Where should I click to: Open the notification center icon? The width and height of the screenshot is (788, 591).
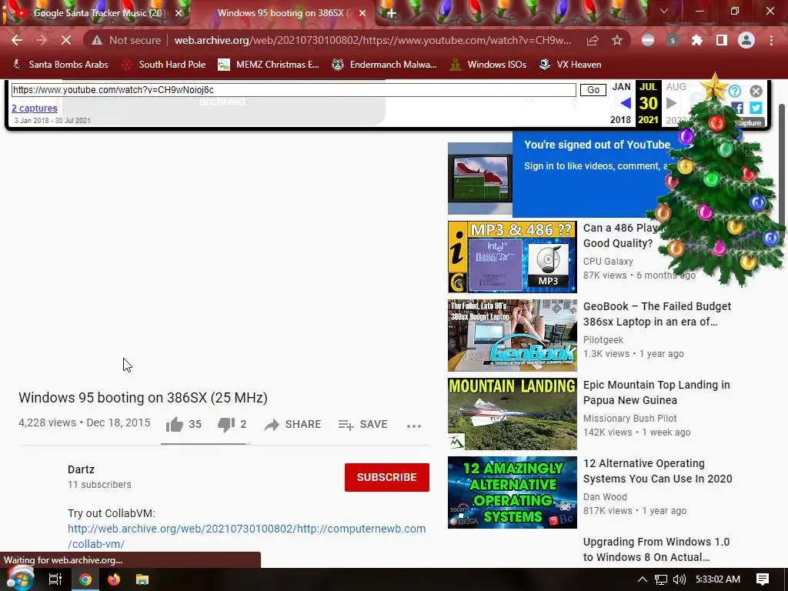click(763, 579)
